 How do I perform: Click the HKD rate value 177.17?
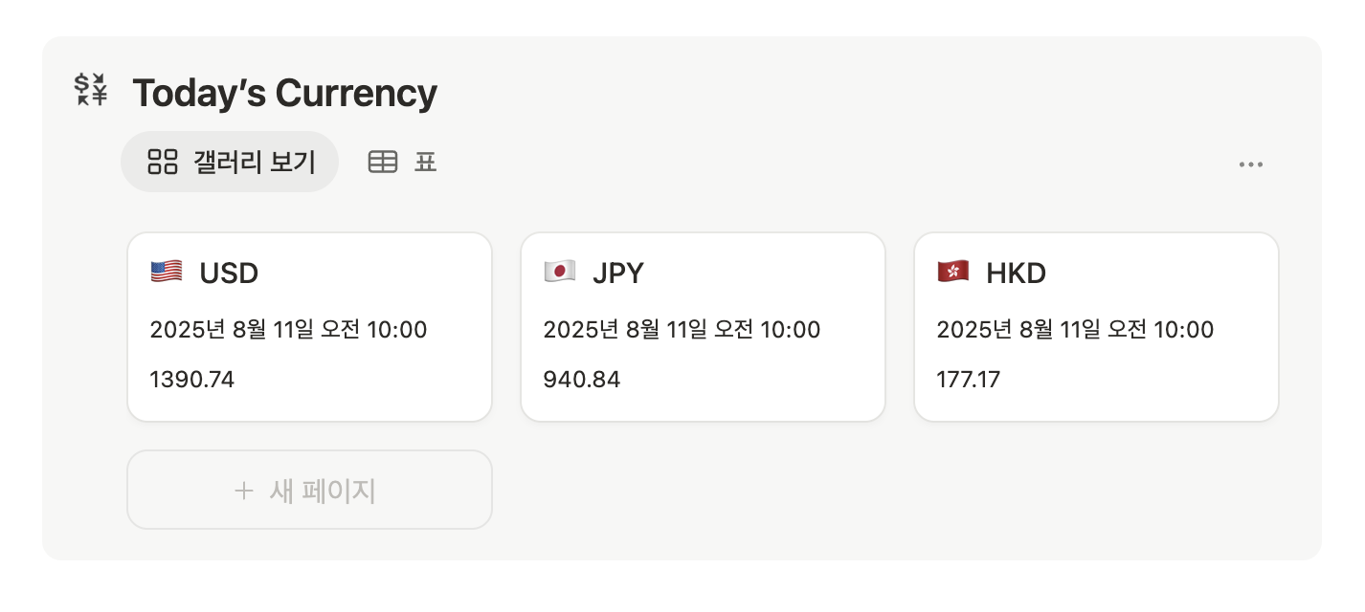969,380
